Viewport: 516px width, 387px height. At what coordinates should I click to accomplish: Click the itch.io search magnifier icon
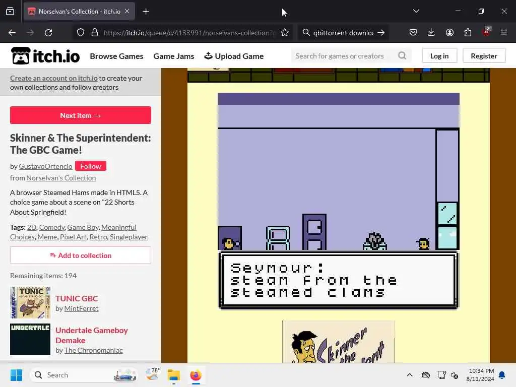click(x=402, y=55)
